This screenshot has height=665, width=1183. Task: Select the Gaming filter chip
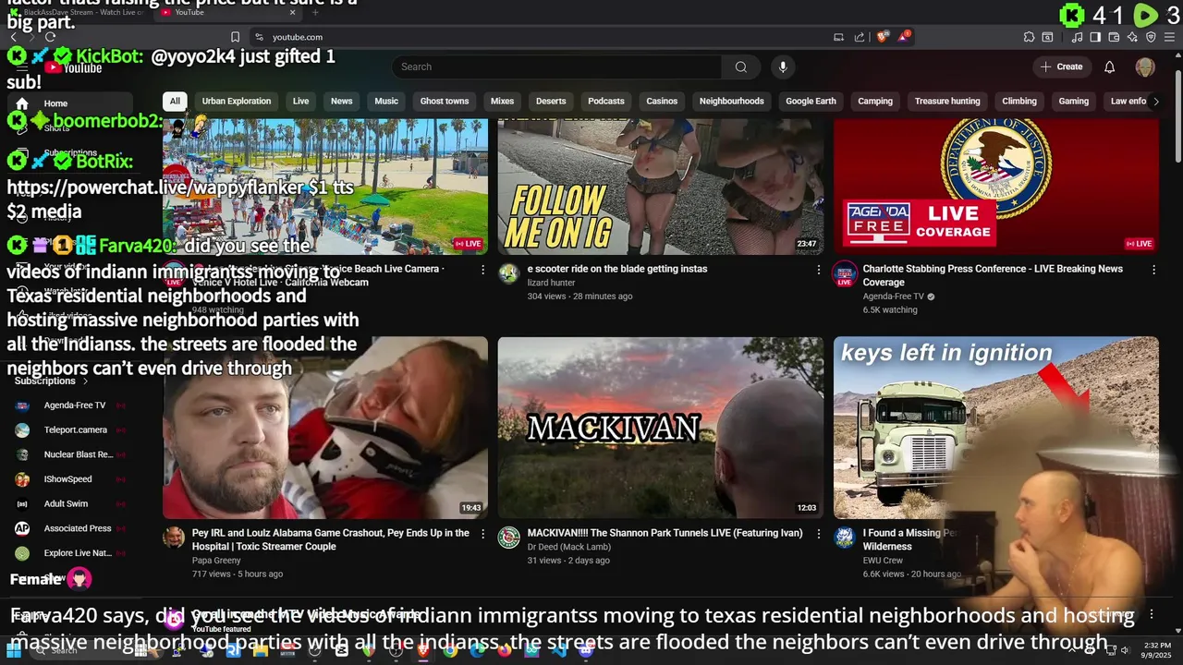pyautogui.click(x=1074, y=101)
